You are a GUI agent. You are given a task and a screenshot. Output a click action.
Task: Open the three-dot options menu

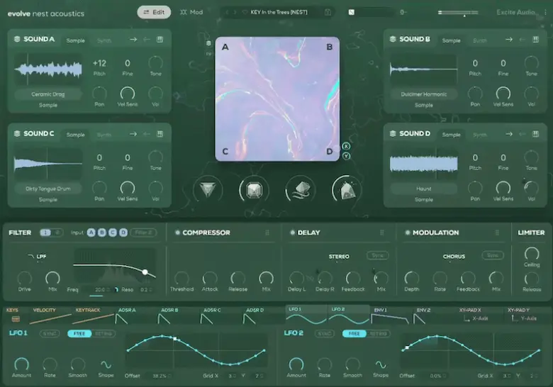pyautogui.click(x=546, y=12)
